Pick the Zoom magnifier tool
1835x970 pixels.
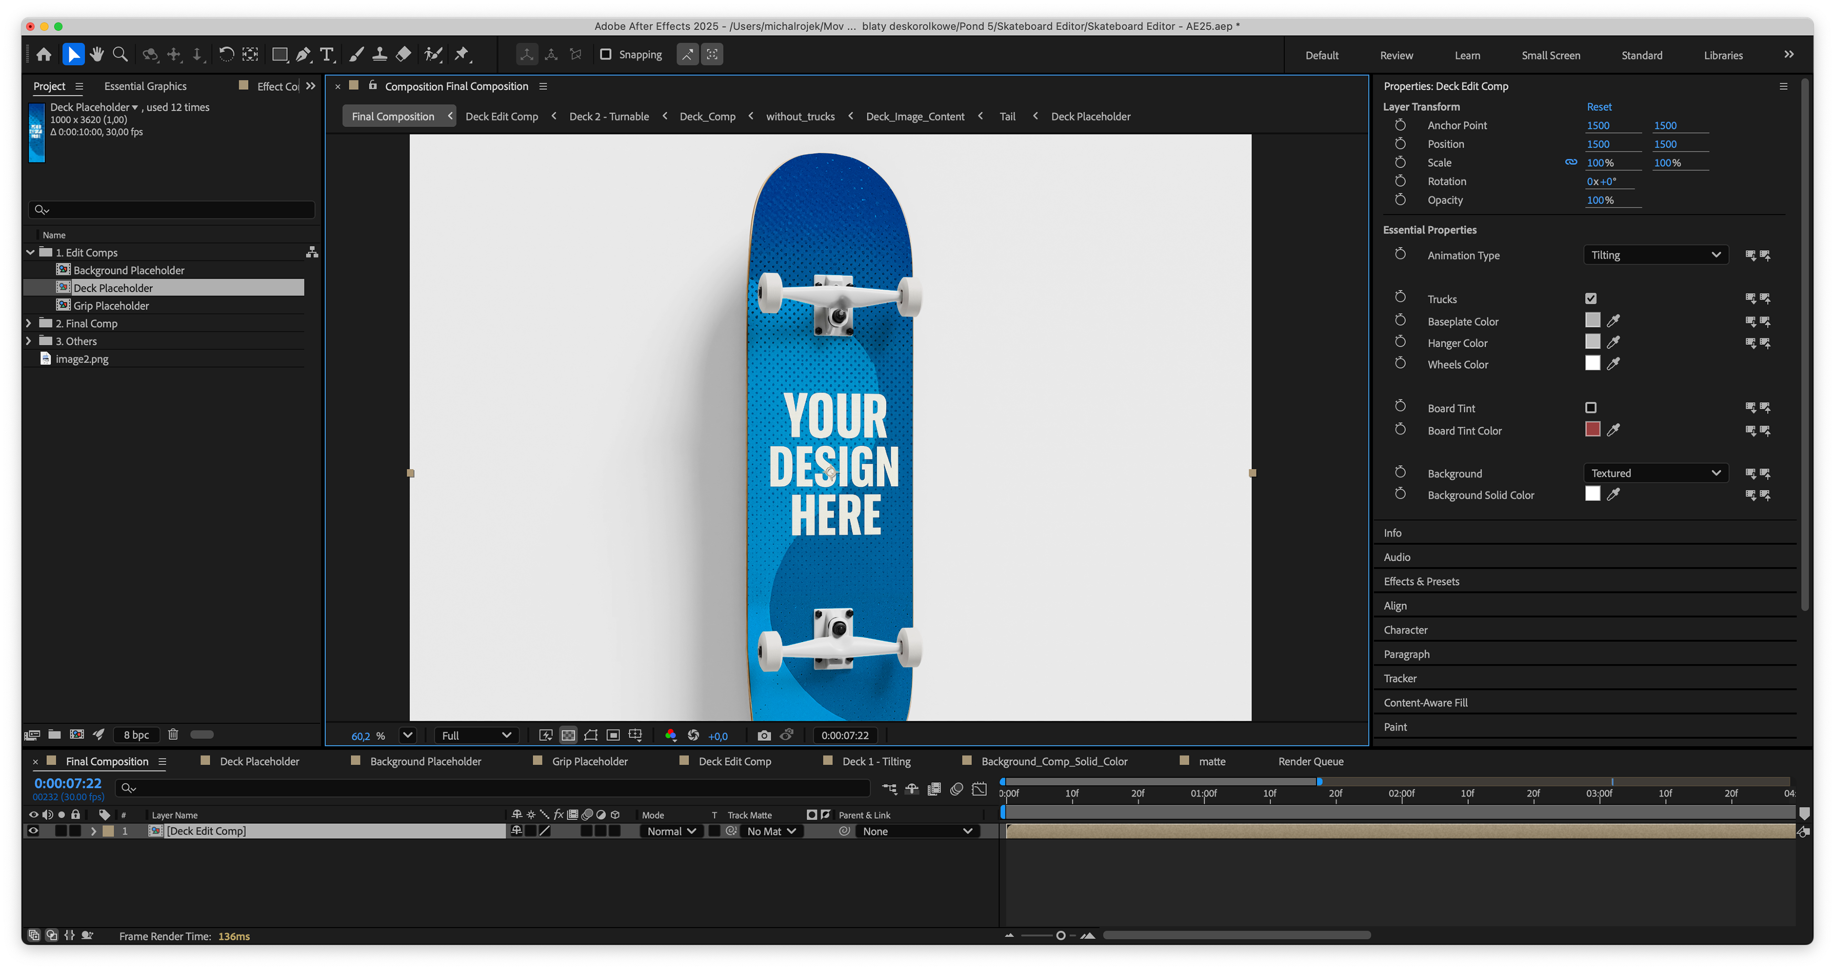120,54
